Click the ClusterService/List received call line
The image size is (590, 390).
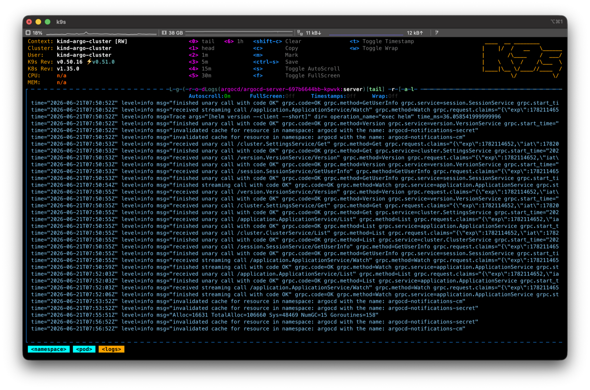click(295, 233)
